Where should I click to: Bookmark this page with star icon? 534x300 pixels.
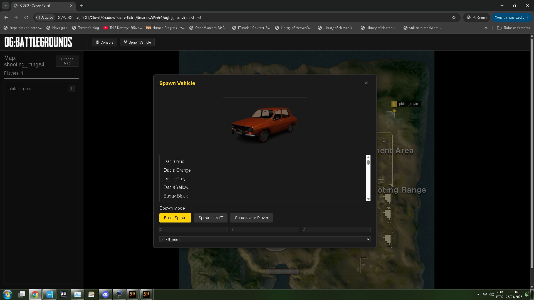coord(454,17)
